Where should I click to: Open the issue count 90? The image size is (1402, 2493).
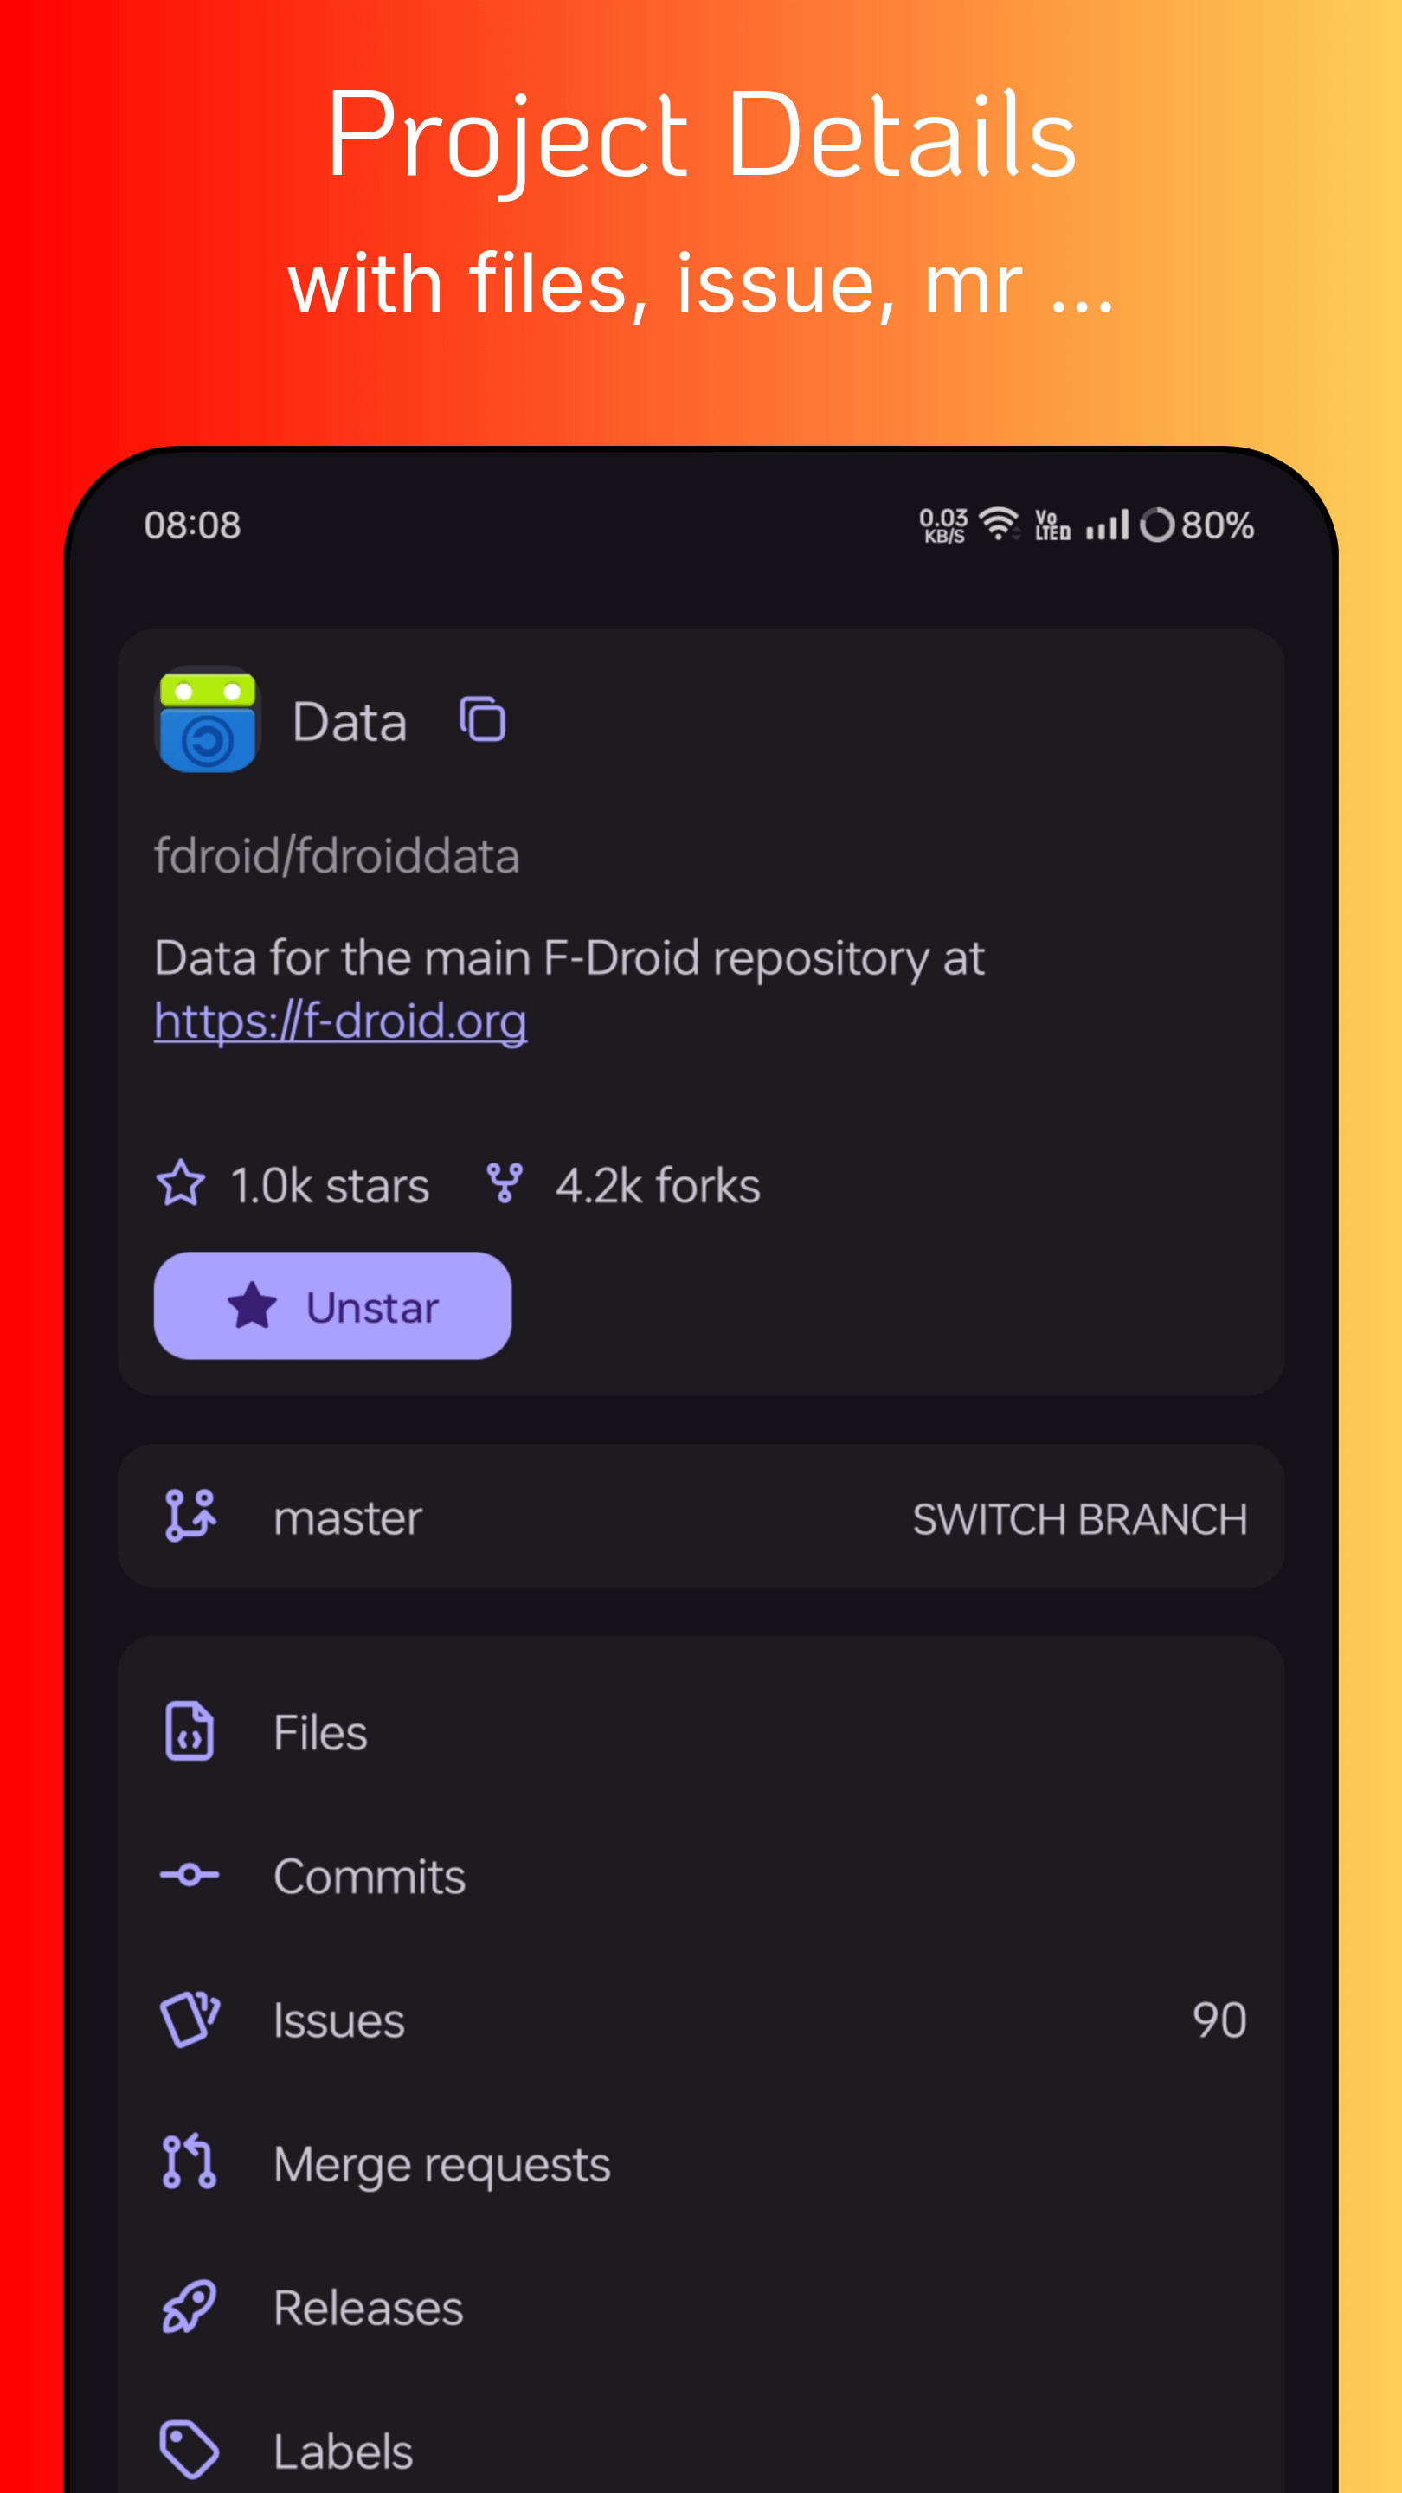(1219, 2020)
